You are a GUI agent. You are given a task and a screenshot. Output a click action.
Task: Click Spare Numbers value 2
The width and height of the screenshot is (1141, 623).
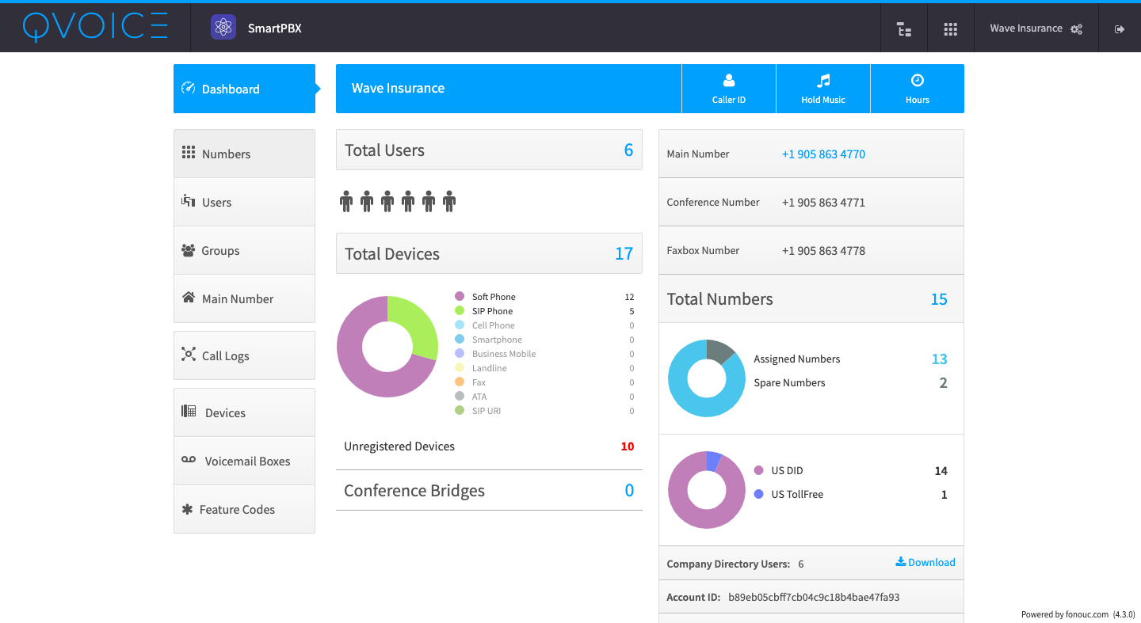coord(943,383)
